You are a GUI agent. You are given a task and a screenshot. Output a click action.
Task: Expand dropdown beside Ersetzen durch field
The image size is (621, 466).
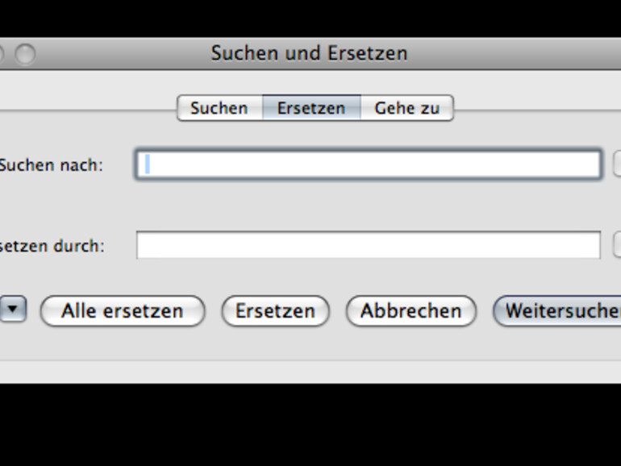coord(617,245)
